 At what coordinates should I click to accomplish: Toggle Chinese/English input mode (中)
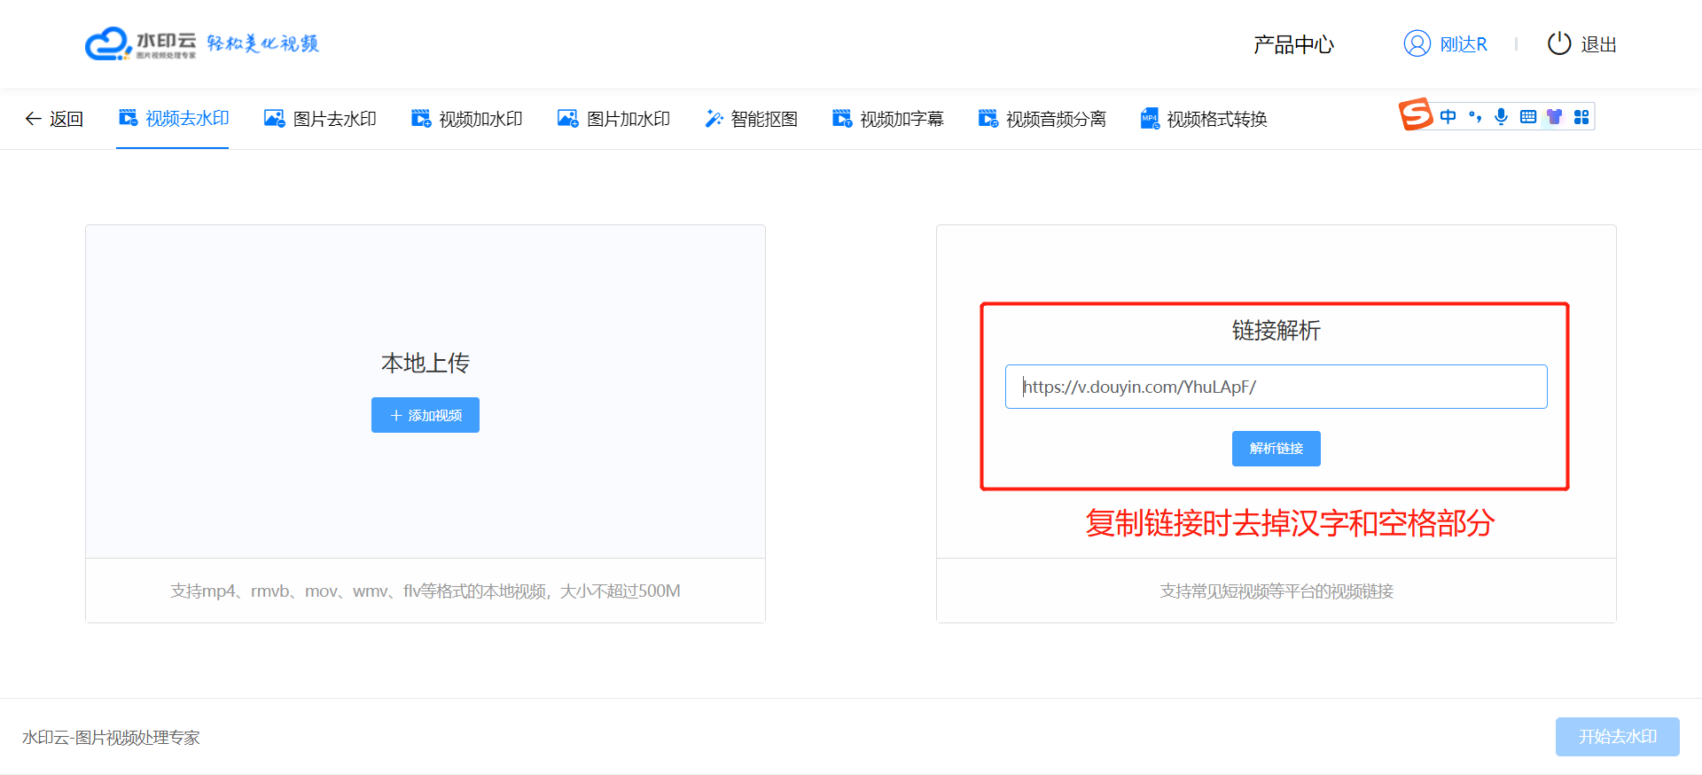point(1448,117)
